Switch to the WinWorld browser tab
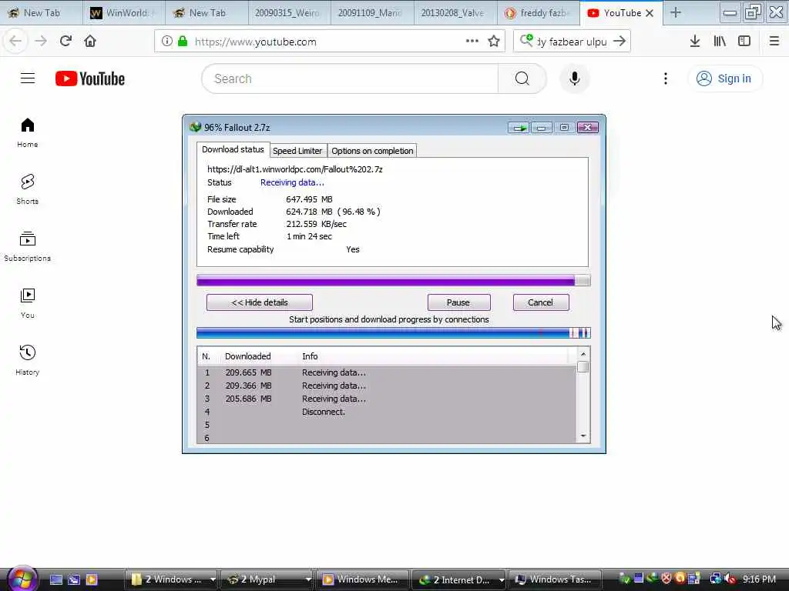The width and height of the screenshot is (789, 591). tap(124, 13)
